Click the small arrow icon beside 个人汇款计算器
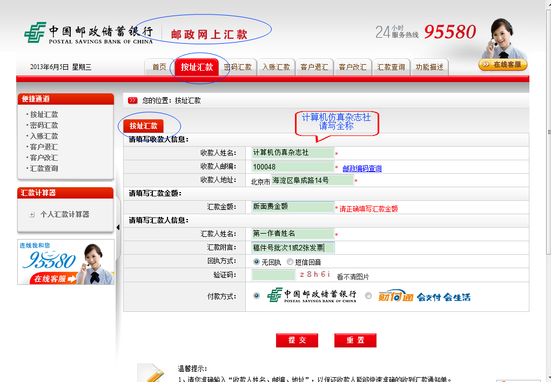This screenshot has height=382, width=551. coord(32,215)
